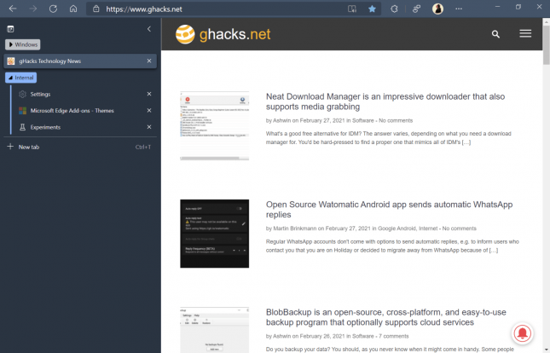
Task: Open Watomatic Android app article headline
Action: point(389,210)
